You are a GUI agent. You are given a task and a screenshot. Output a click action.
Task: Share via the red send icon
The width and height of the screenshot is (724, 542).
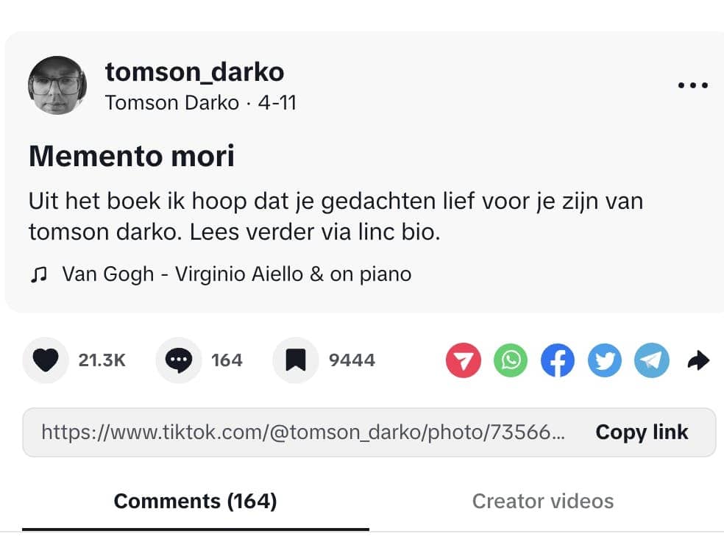point(463,360)
